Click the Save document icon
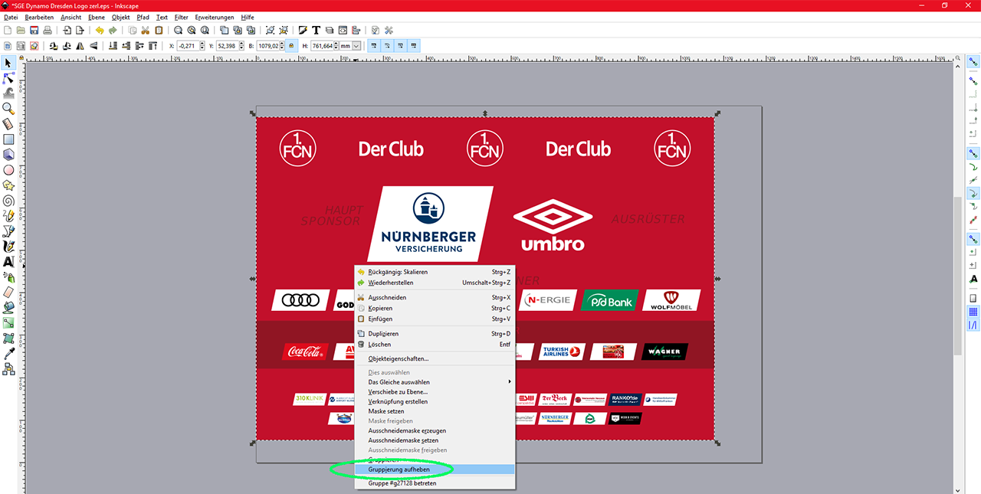981x494 pixels. tap(33, 31)
